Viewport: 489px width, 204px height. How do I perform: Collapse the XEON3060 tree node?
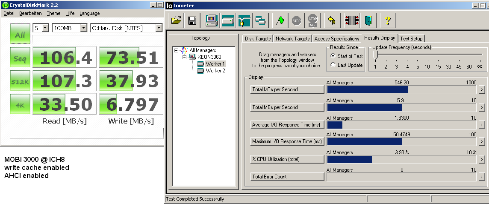pyautogui.click(x=184, y=57)
